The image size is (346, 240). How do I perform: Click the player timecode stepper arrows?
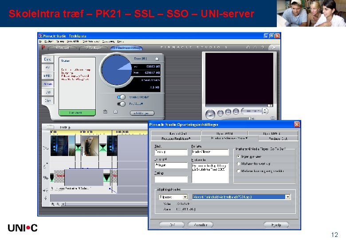point(265,111)
